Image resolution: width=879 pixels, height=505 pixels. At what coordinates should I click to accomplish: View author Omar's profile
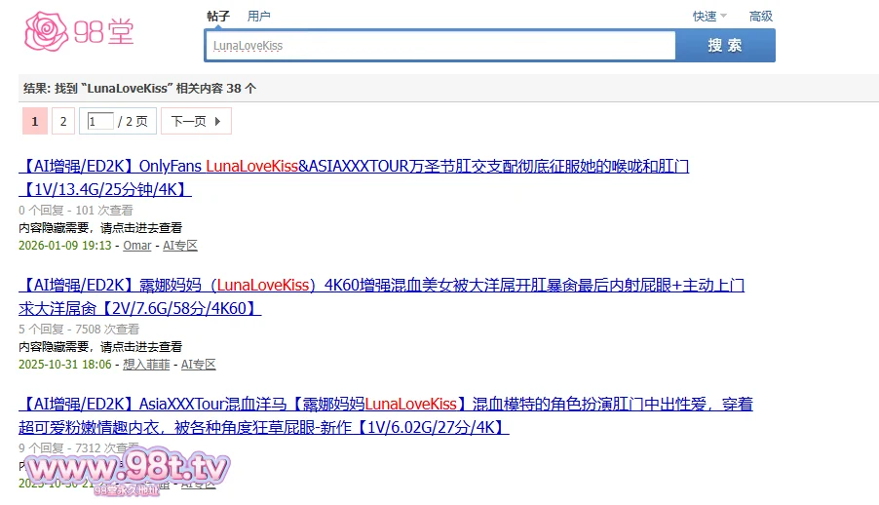point(136,246)
